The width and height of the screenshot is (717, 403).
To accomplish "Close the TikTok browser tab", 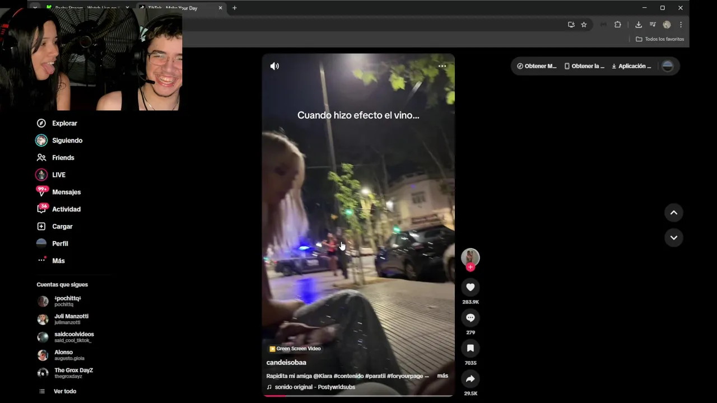I will pyautogui.click(x=220, y=8).
